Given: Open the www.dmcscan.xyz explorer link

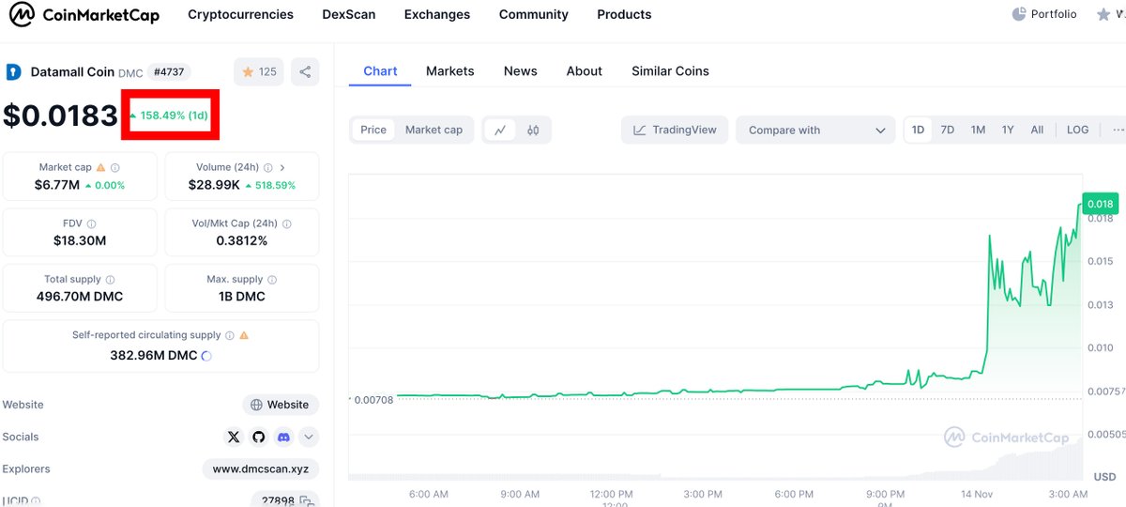Looking at the screenshot, I should tap(261, 469).
